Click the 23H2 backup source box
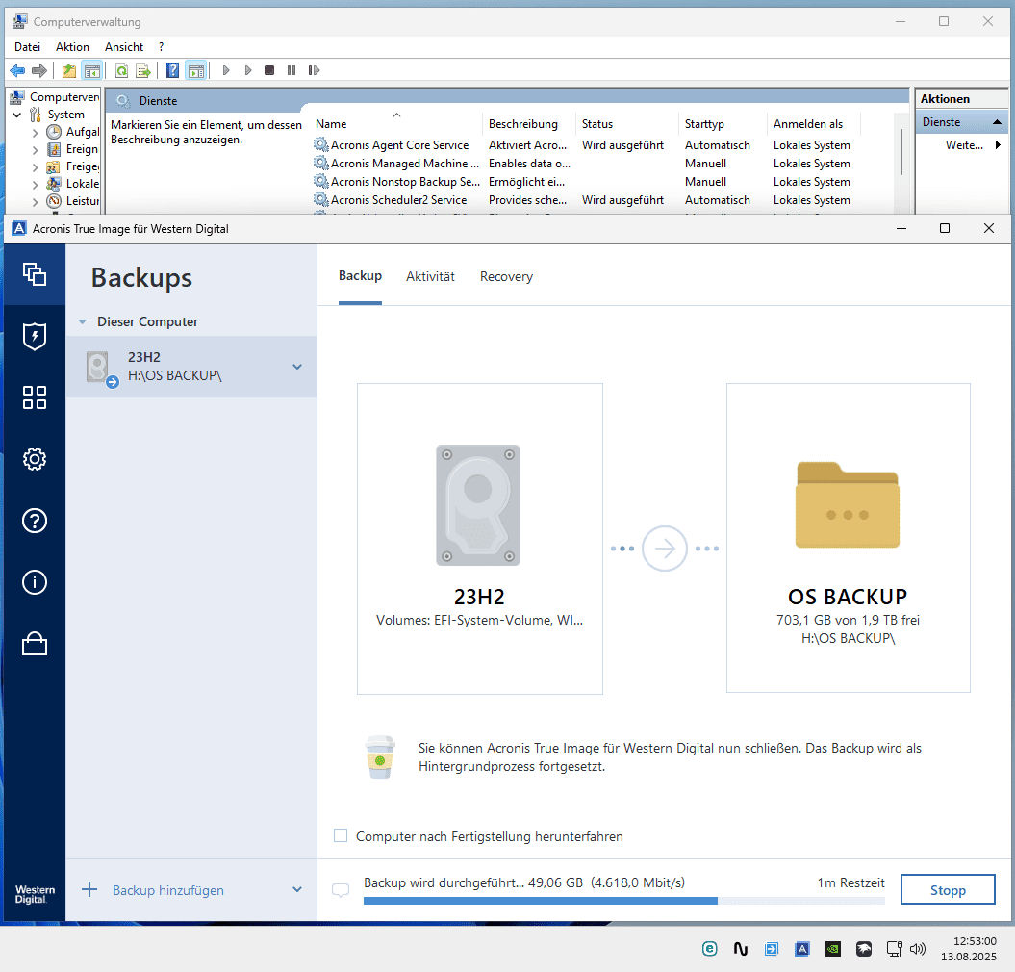This screenshot has height=972, width=1015. [480, 539]
